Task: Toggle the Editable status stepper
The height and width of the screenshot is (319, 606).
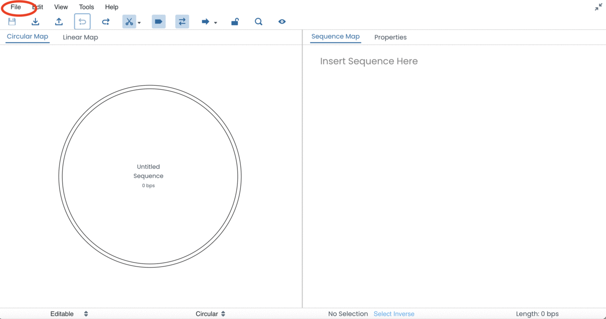Action: (86, 313)
